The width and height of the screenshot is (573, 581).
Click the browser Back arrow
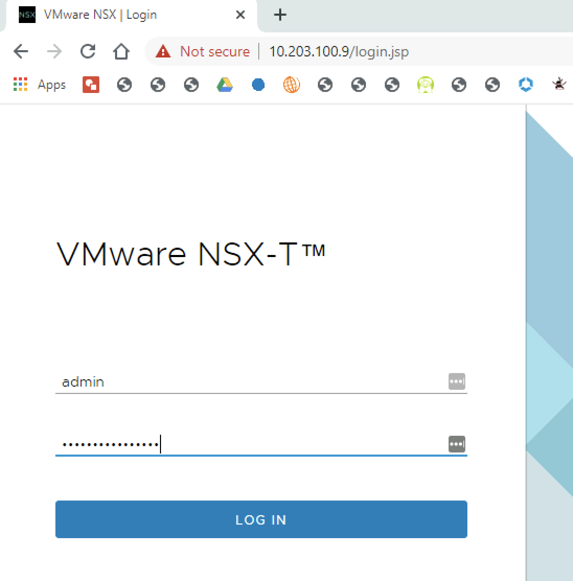pyautogui.click(x=21, y=51)
